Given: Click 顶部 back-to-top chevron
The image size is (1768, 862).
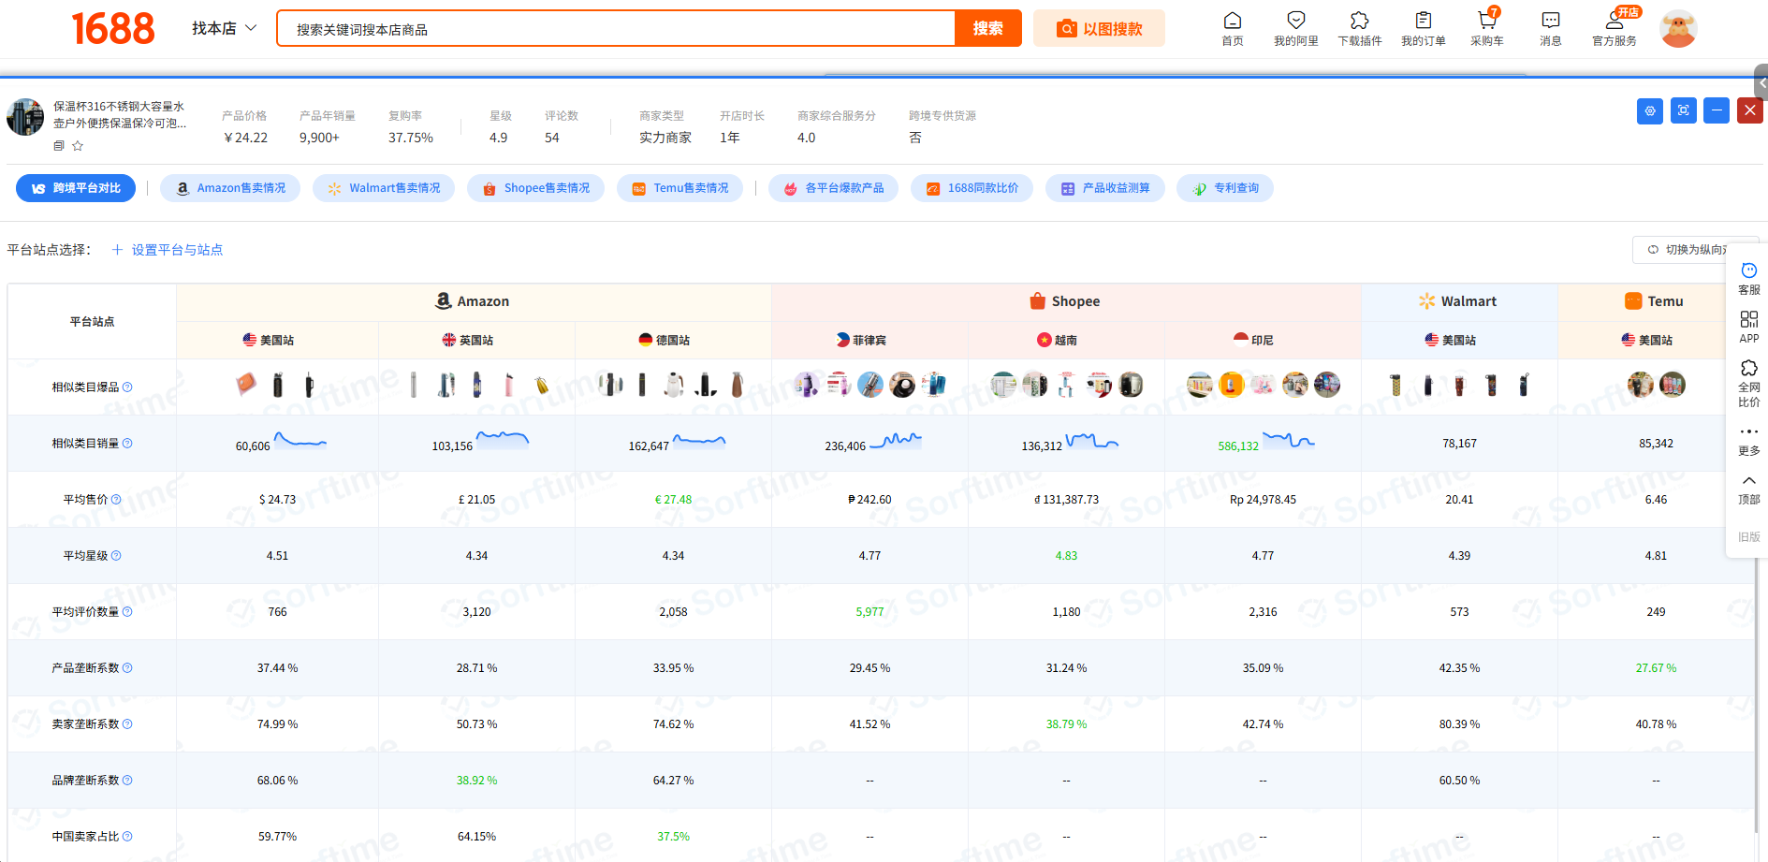Looking at the screenshot, I should click(x=1748, y=481).
